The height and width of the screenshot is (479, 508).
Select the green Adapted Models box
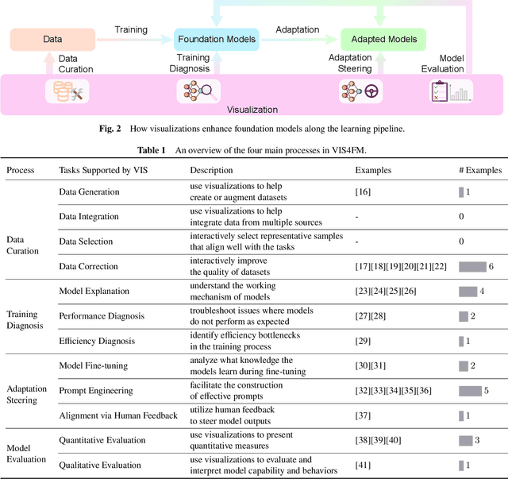pos(383,39)
